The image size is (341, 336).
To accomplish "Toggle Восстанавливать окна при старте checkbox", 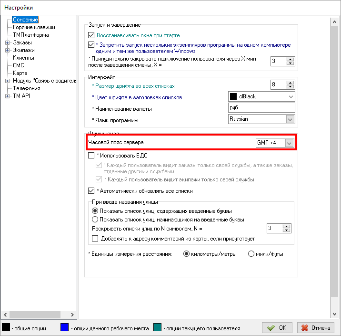I will (92, 35).
